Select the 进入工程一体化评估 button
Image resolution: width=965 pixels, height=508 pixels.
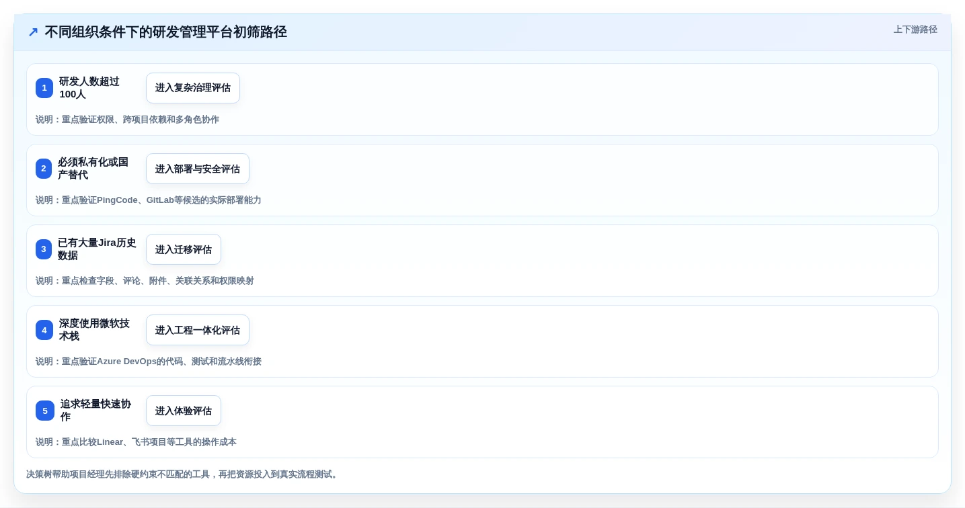click(x=198, y=330)
